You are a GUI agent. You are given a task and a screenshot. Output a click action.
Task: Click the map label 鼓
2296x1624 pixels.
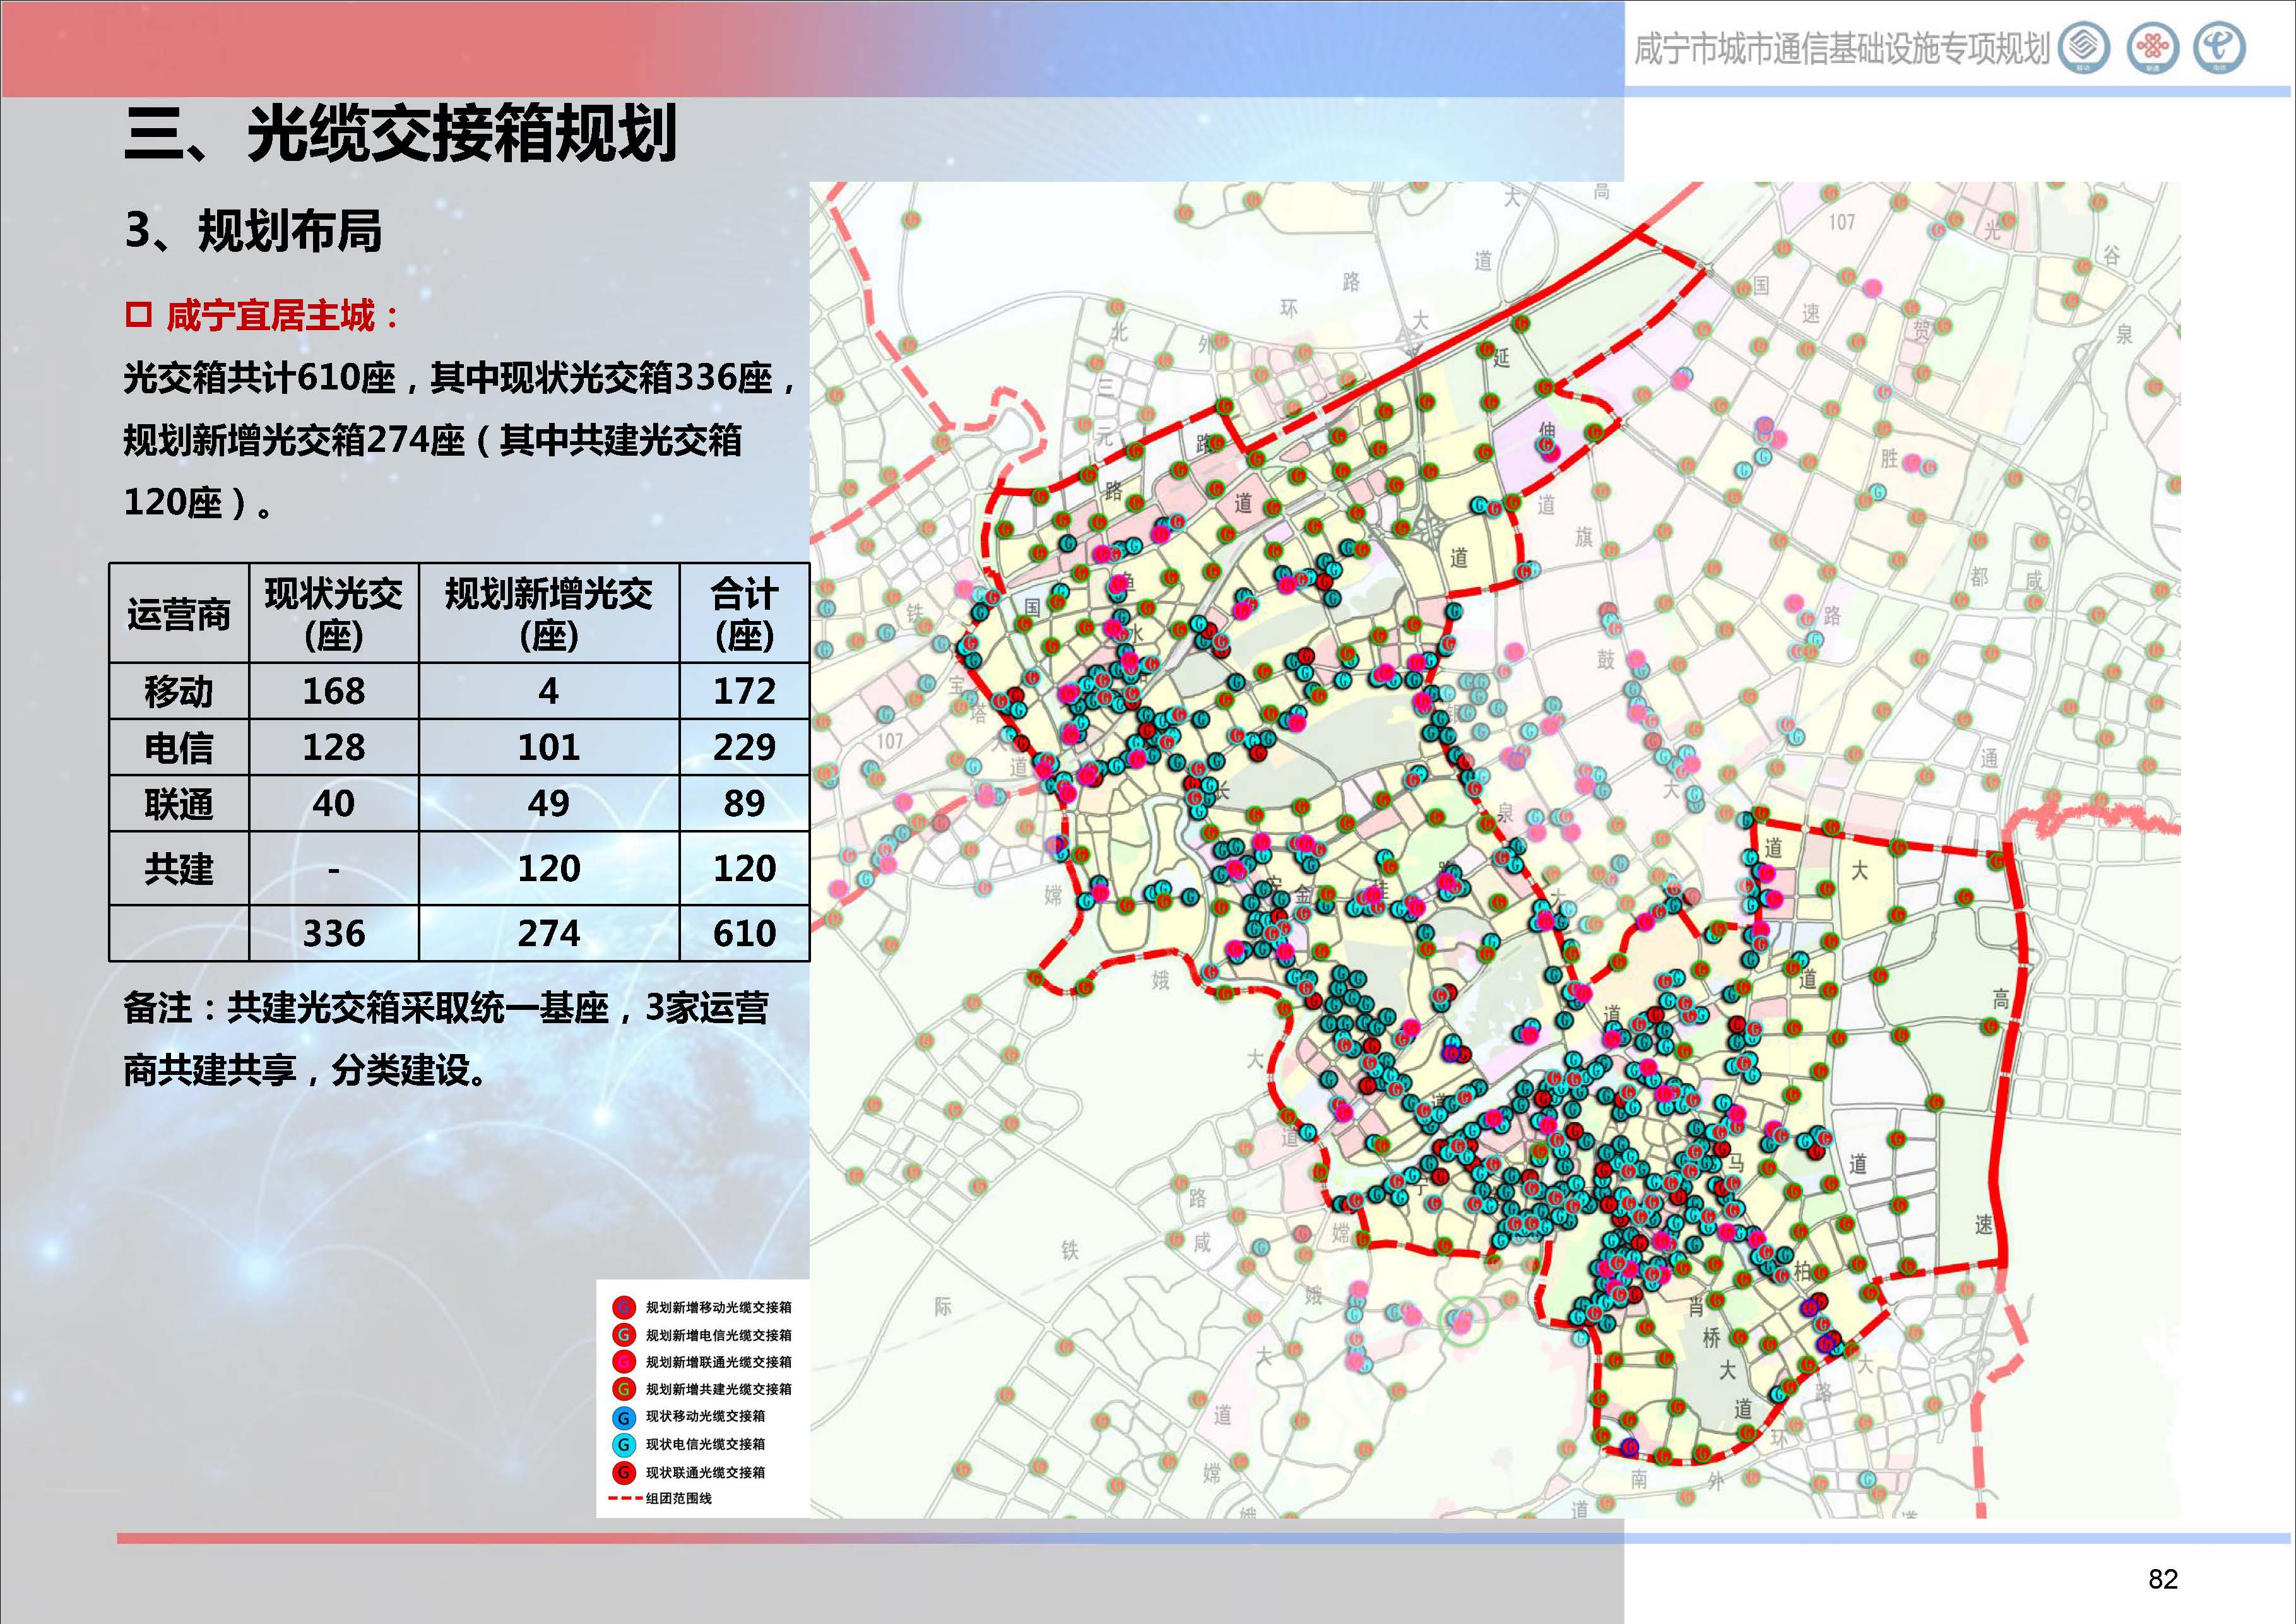coord(1605,660)
